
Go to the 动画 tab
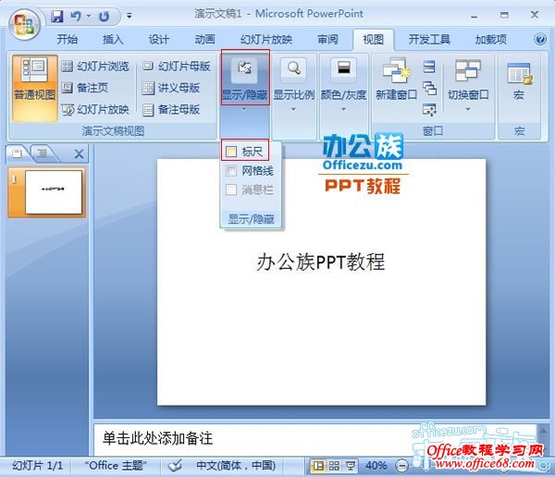click(x=204, y=39)
